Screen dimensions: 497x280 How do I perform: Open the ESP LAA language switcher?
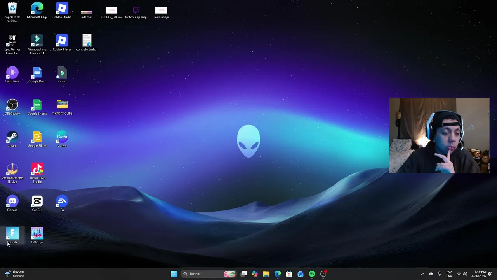[x=449, y=274]
